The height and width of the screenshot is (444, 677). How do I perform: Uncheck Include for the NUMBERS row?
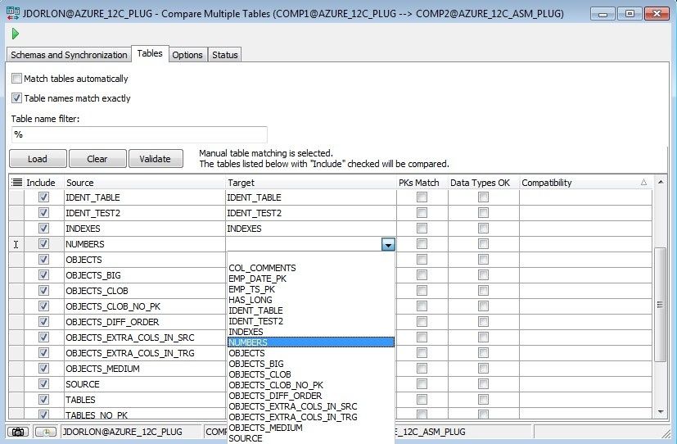(x=43, y=244)
